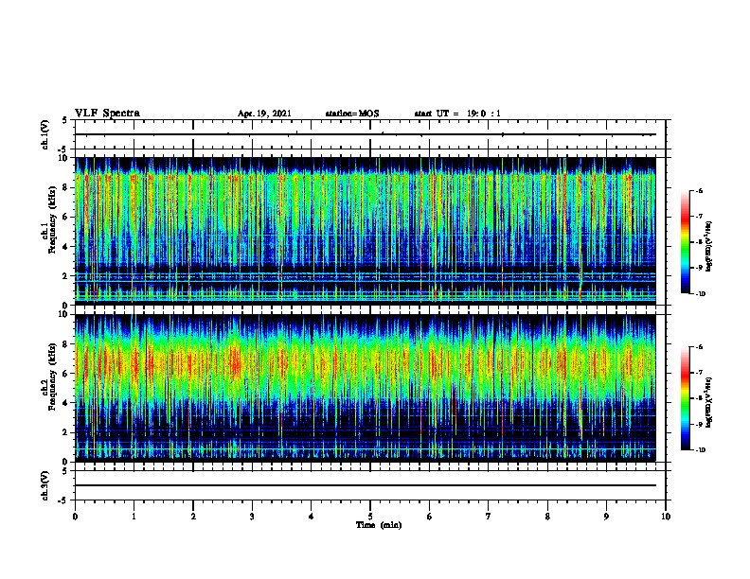Click the "-6" label on ch.1 colorbar
This screenshot has height=579, width=750.
[699, 191]
